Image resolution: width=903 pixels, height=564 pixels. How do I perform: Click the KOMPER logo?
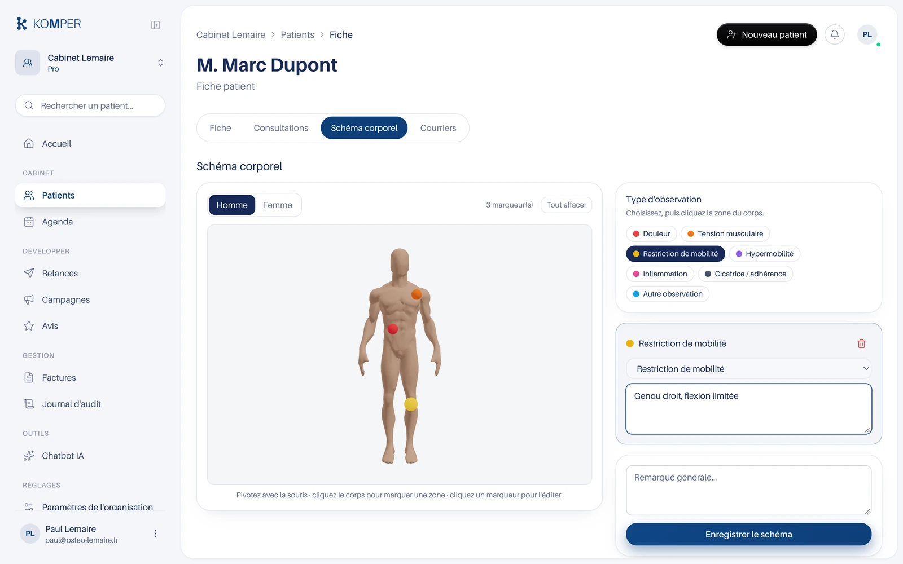tap(49, 24)
